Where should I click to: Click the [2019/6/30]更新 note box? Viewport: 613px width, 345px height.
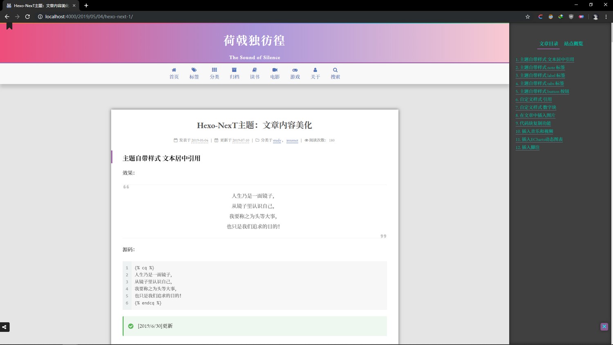255,326
